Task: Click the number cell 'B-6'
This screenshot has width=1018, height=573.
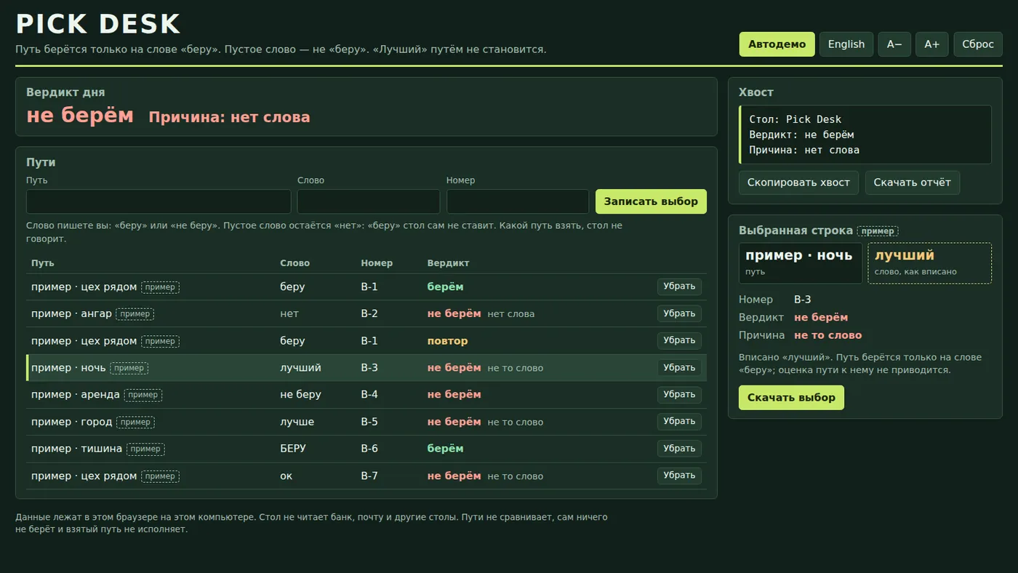Action: (369, 449)
